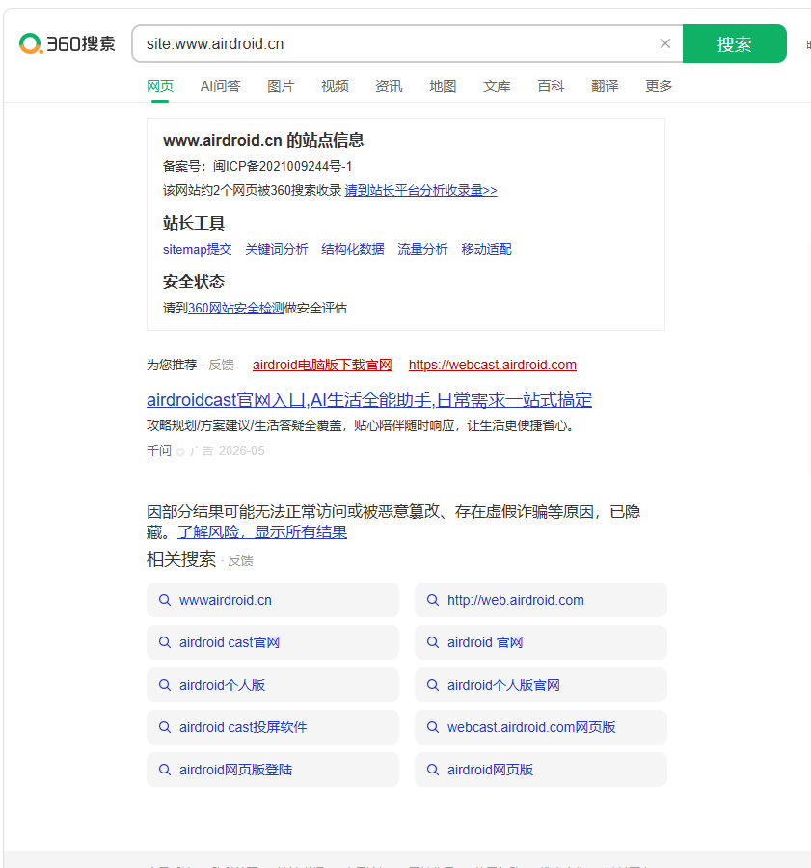
Task: Search related term airdroid cast投屏软件
Action: coord(272,727)
